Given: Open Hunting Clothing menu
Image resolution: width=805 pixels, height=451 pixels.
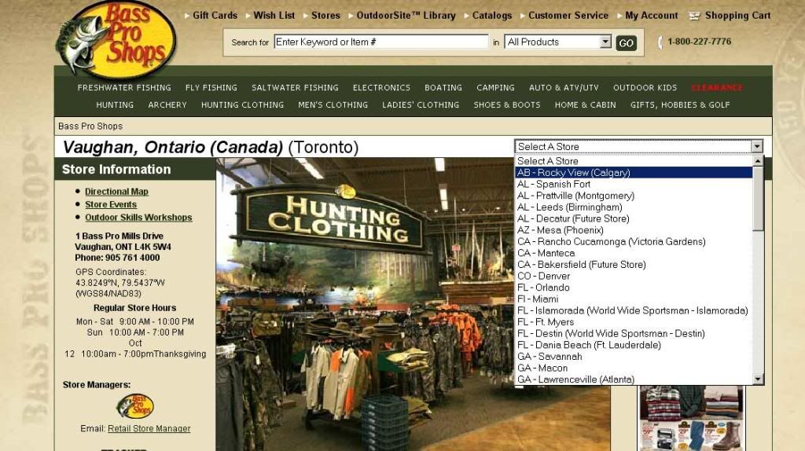Looking at the screenshot, I should click(242, 104).
